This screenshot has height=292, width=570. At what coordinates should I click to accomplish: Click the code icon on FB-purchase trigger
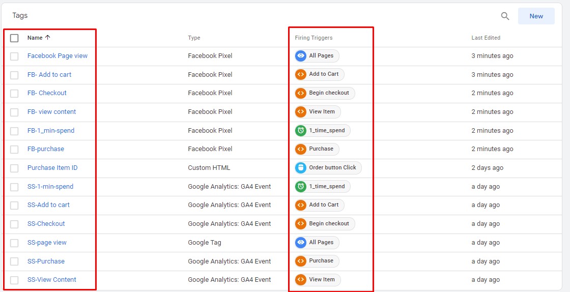point(301,149)
